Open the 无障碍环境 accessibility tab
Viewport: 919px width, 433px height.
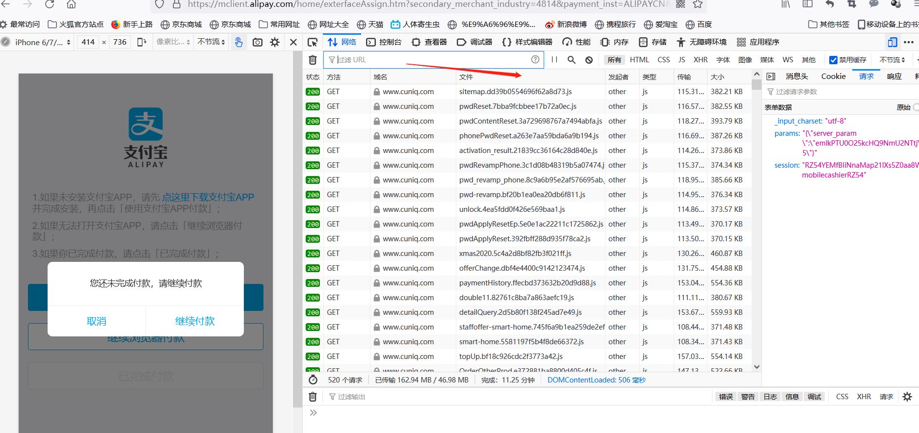702,42
